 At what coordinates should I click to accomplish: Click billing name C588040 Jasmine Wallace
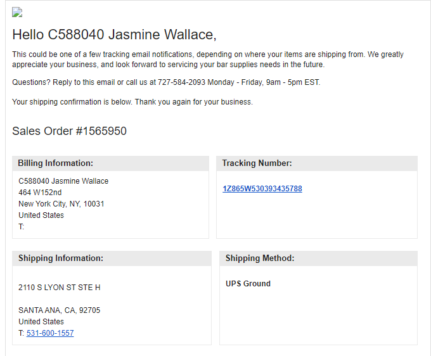coord(63,181)
